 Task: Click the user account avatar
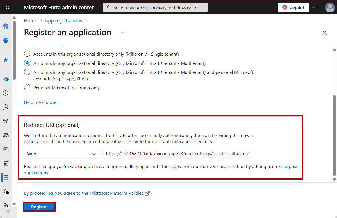(x=330, y=7)
